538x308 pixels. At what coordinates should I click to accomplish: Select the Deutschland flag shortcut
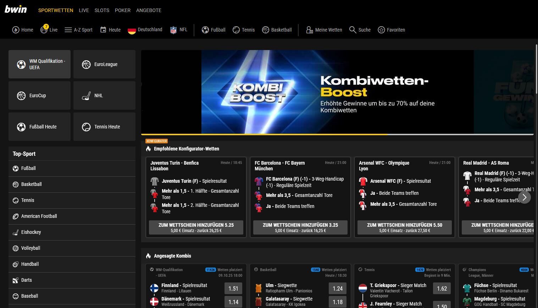coord(132,30)
